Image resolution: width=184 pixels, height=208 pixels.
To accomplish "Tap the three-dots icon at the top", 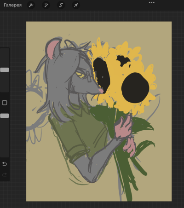I will (152, 2).
